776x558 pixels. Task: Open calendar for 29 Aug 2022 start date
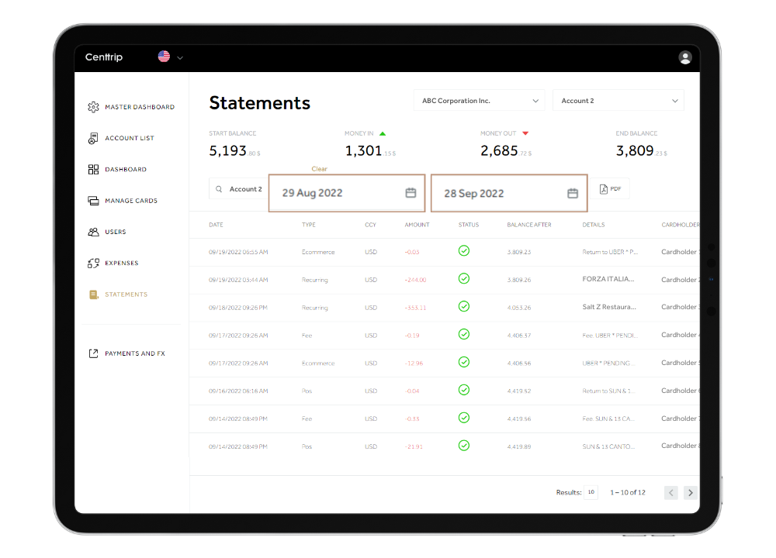pyautogui.click(x=411, y=193)
